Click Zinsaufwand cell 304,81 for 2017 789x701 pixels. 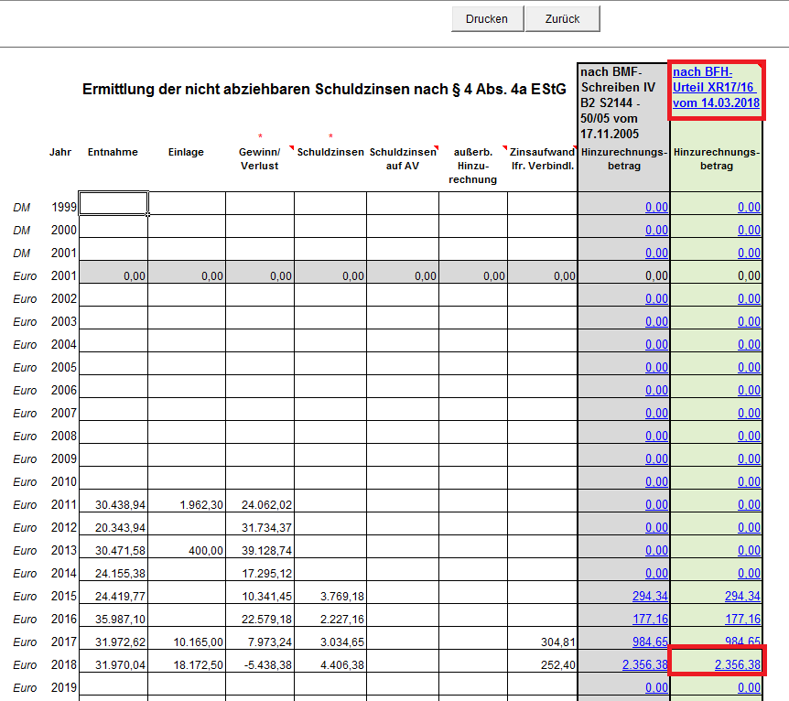[543, 642]
